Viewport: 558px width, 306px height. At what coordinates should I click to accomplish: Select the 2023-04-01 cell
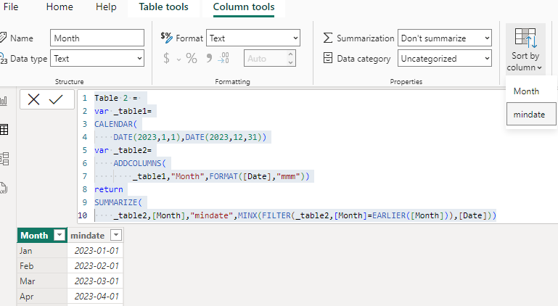[x=95, y=297]
